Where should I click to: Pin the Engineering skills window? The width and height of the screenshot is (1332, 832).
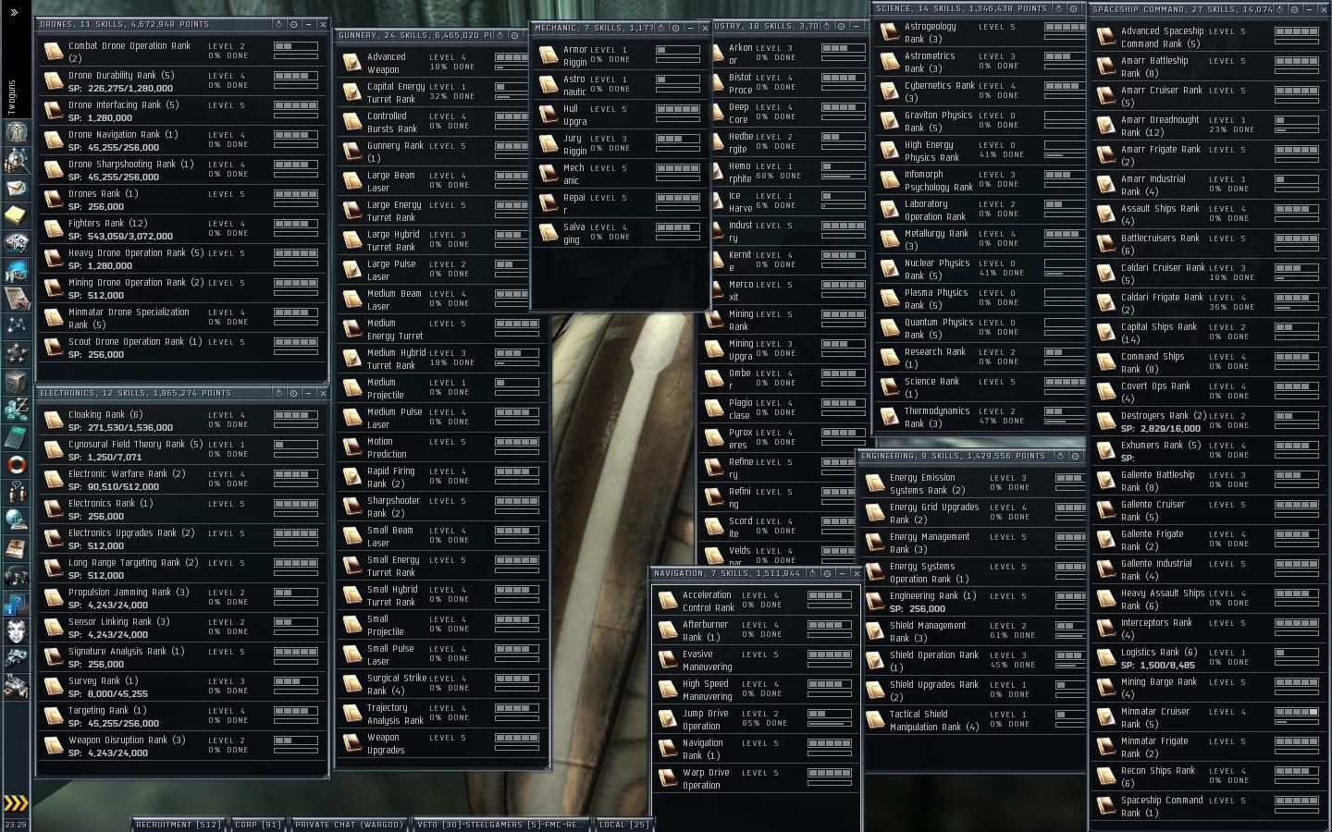point(1059,456)
